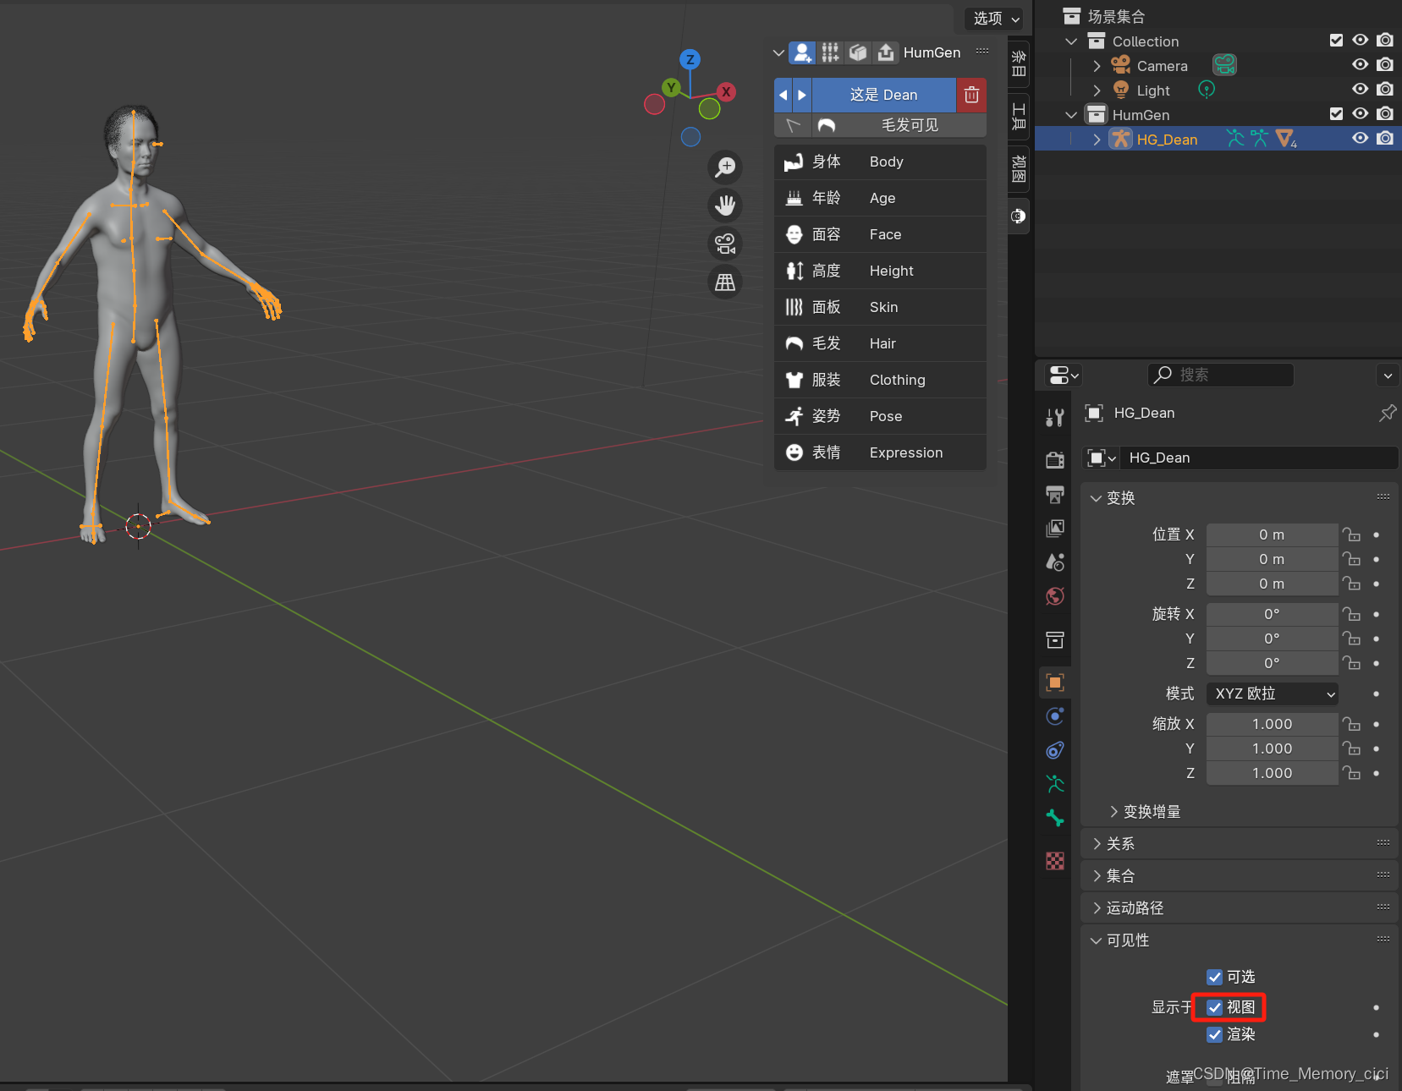Open the 表情 Expression section

click(x=880, y=453)
